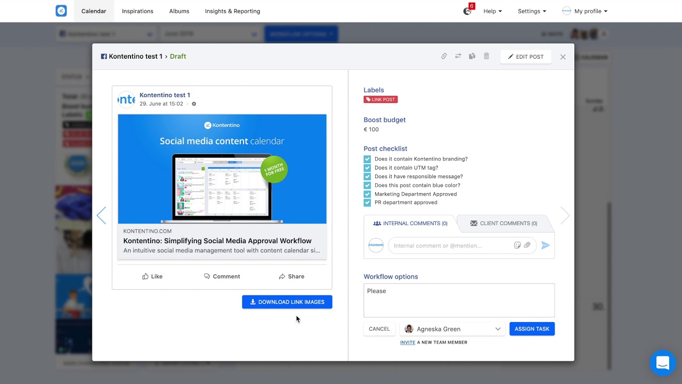Copy post link using chain icon
Viewport: 682px width, 384px height.
444,56
